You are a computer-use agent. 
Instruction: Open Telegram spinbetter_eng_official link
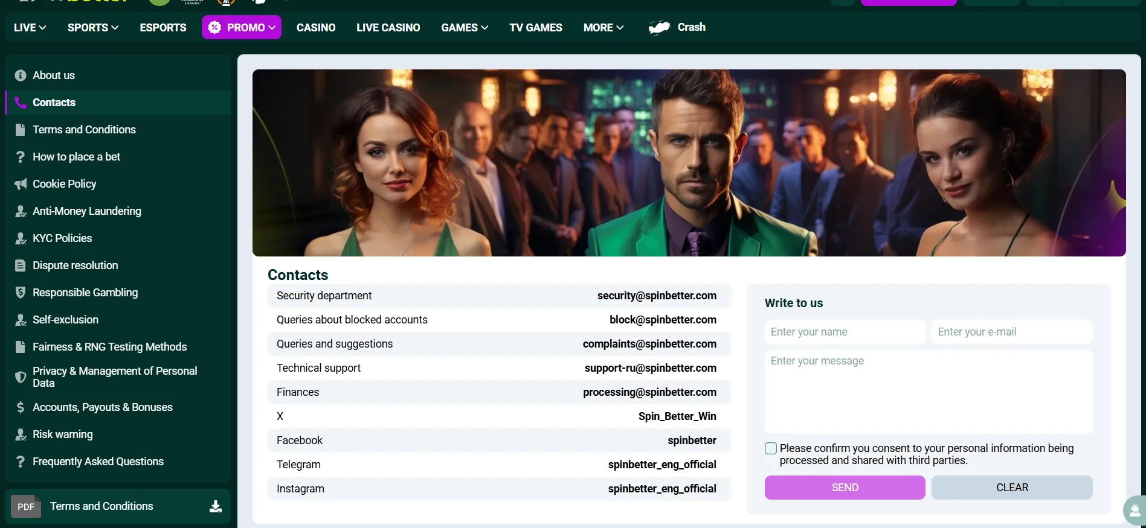click(x=662, y=465)
